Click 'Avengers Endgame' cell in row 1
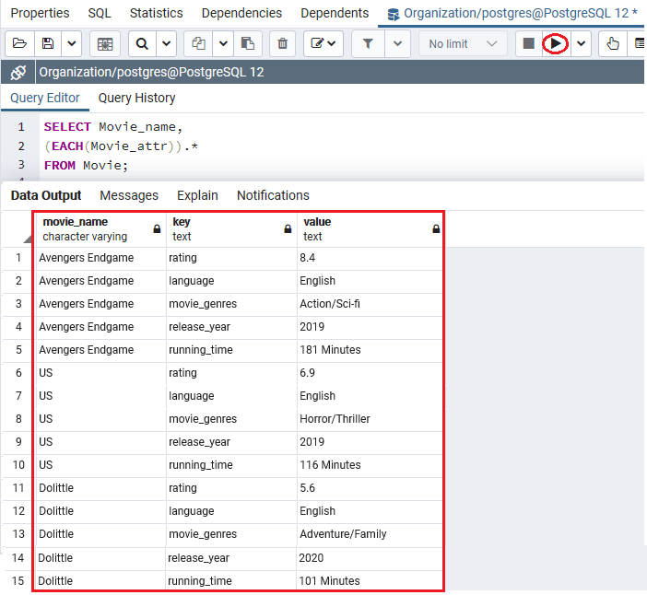 click(x=100, y=258)
